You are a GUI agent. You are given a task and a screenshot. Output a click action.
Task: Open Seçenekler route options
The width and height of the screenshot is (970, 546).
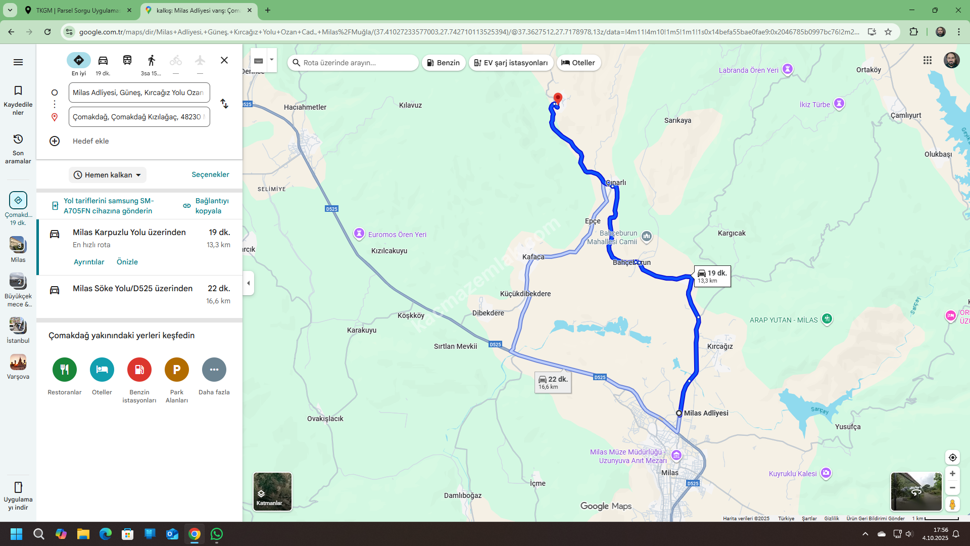[x=210, y=174]
